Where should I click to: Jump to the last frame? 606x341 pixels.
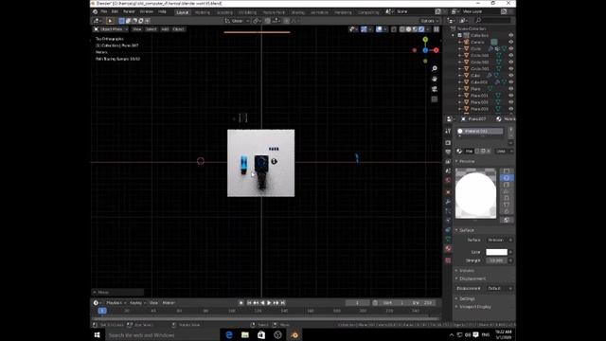(283, 303)
